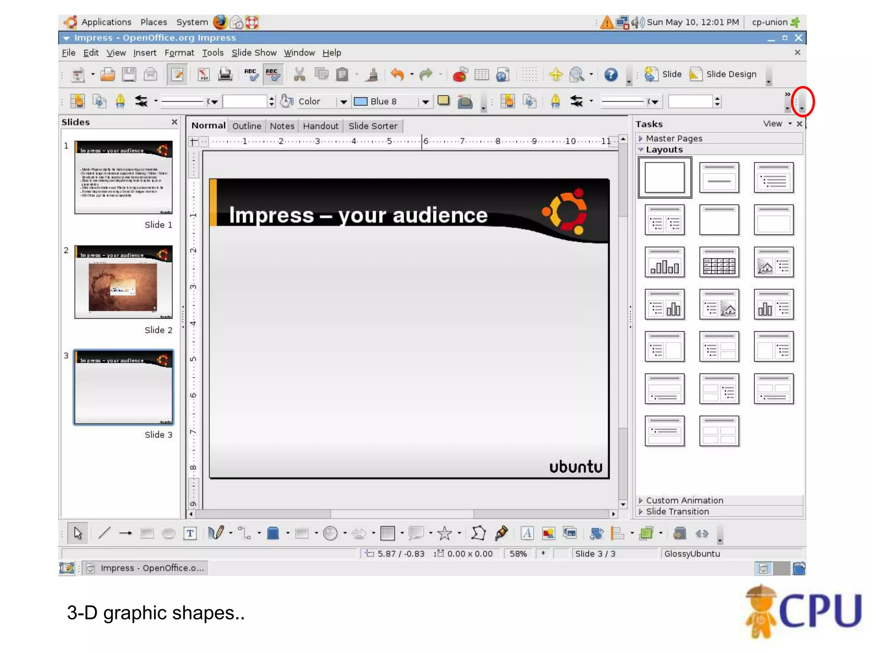872x654 pixels.
Task: Click the Zoom magnifier icon
Action: [577, 75]
